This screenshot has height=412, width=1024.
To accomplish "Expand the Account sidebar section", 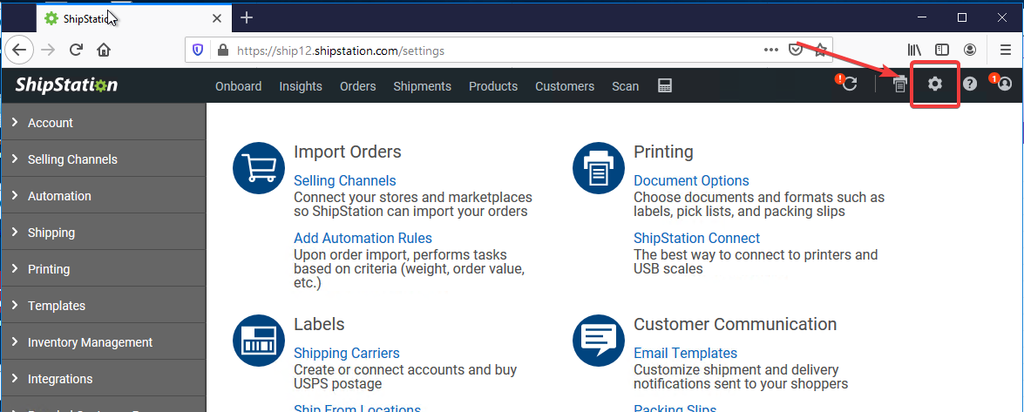I will tap(103, 123).
